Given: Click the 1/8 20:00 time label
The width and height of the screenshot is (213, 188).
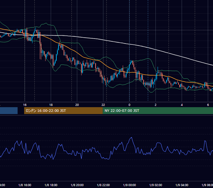Looking at the screenshot, I should [77, 185].
